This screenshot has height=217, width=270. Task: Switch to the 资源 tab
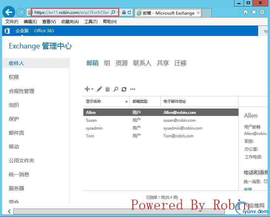(122, 63)
